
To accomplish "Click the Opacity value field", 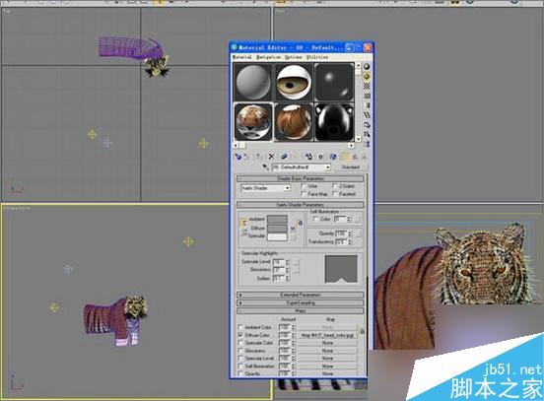I will [341, 234].
